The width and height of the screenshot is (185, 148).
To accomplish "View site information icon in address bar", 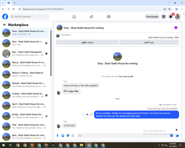I will click(x=20, y=9).
